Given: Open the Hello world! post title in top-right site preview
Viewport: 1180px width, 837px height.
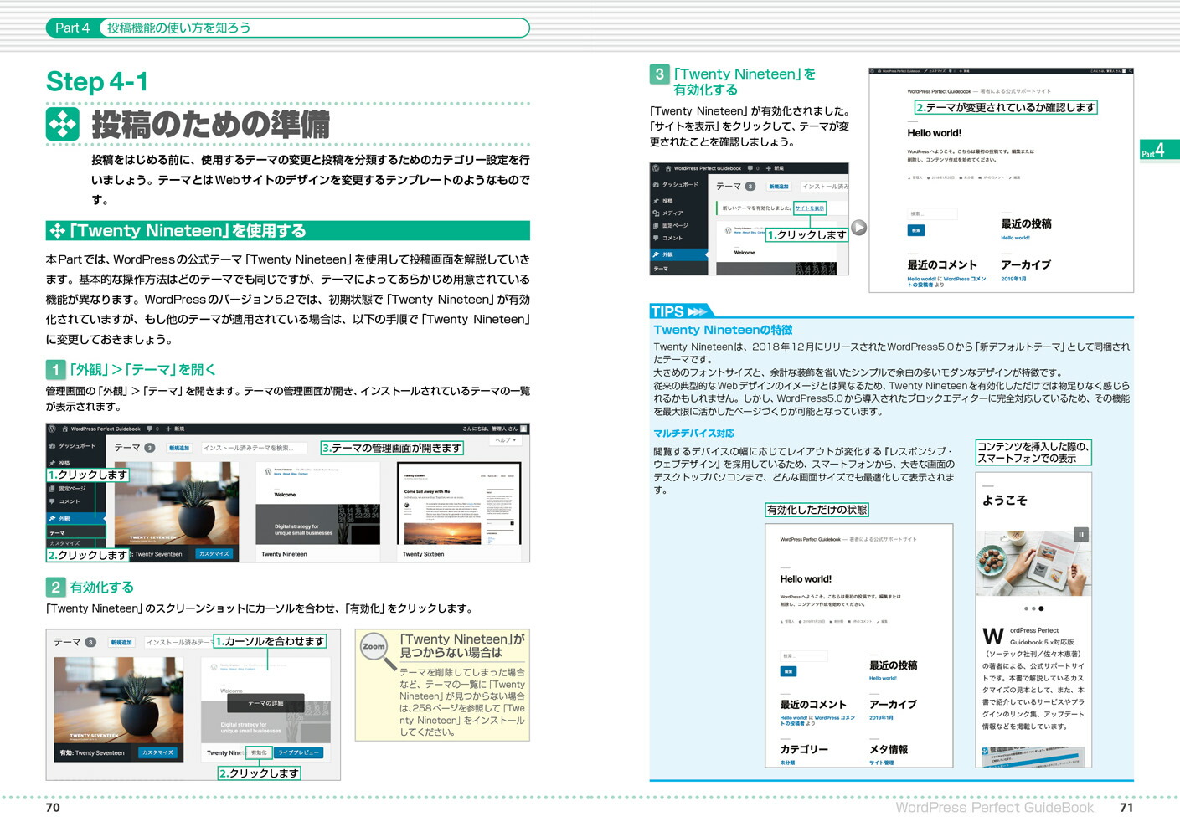Looking at the screenshot, I should (934, 133).
